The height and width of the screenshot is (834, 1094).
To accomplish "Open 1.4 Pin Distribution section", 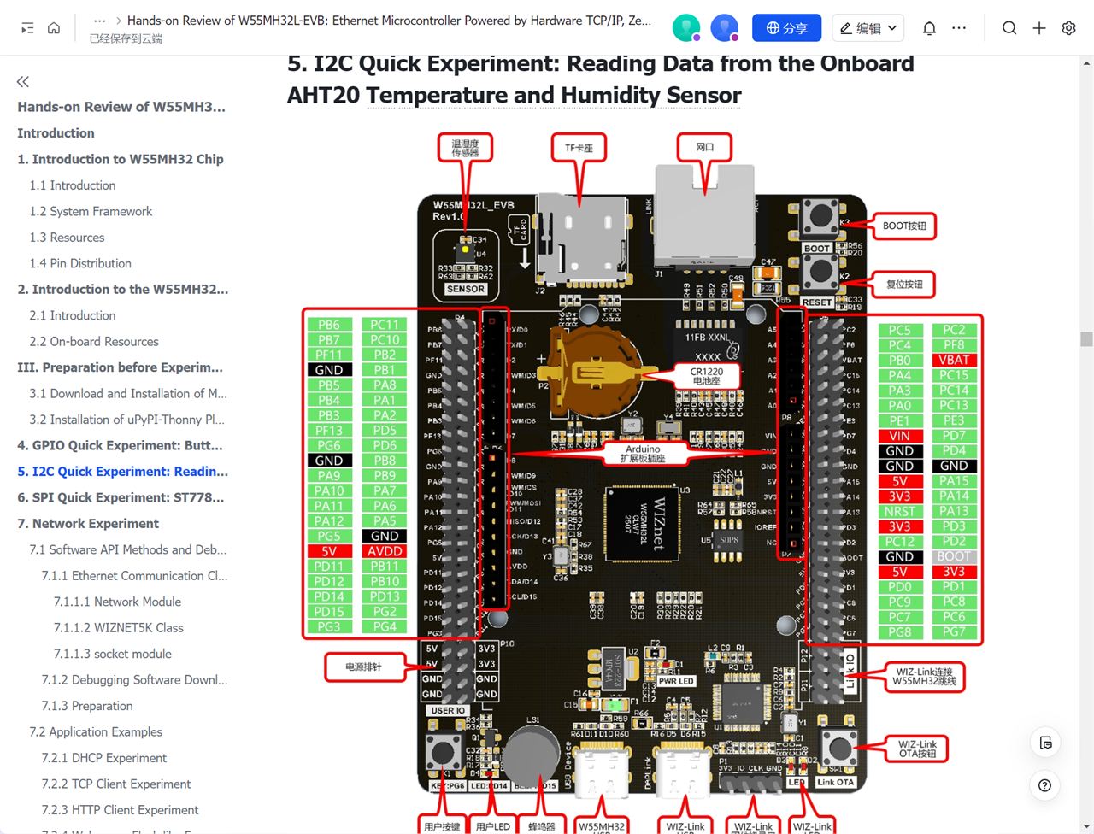I will click(80, 263).
